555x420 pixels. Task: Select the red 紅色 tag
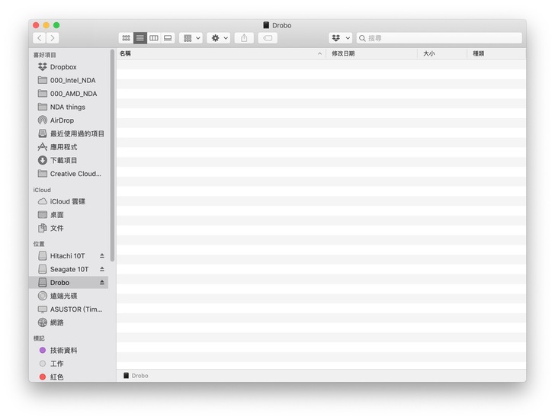(69, 377)
